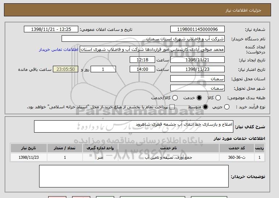Click the شماره نیاز field 1198001145000096

197,29
